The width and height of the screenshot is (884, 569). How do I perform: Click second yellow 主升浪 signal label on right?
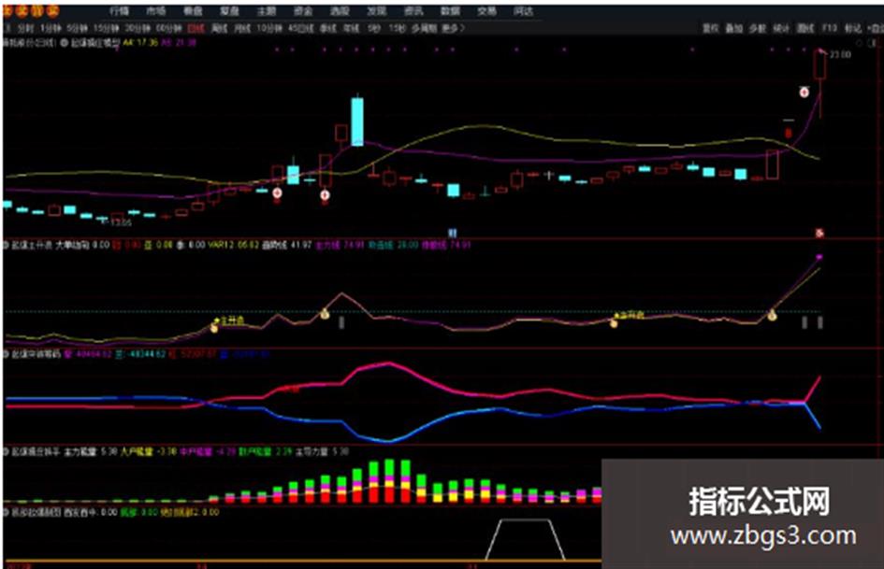tap(630, 314)
